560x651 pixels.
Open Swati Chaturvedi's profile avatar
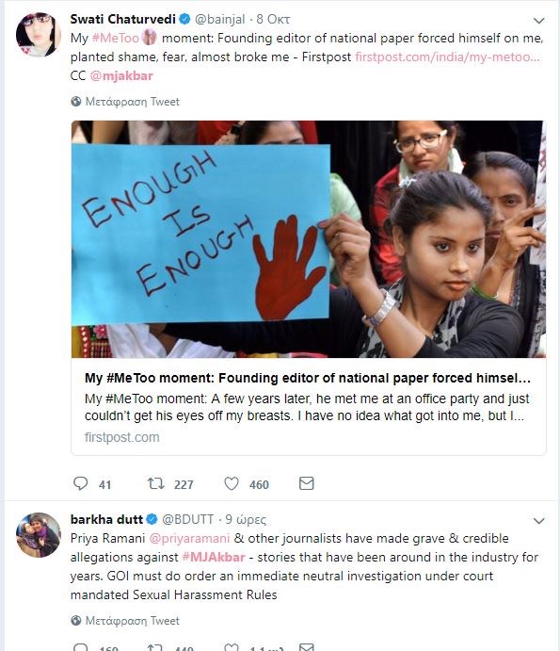coord(39,35)
